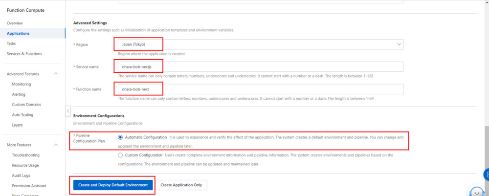The width and height of the screenshot is (489, 196).
Task: Open Auto Scaling page
Action: (x=22, y=115)
